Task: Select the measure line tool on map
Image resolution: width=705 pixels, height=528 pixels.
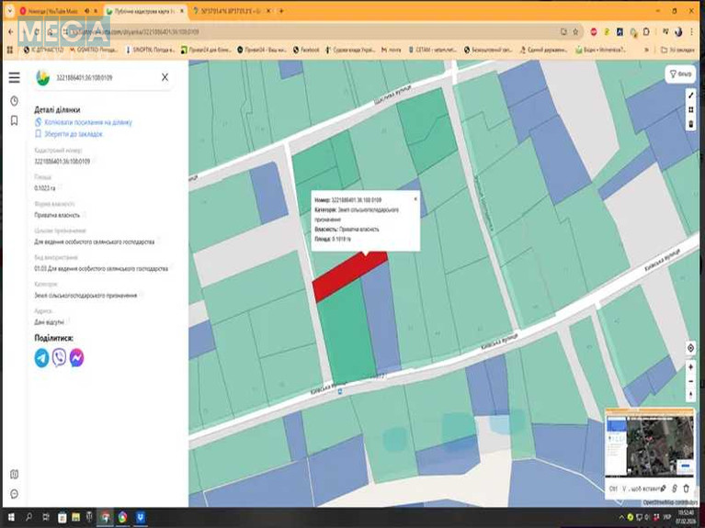Action: click(x=691, y=95)
